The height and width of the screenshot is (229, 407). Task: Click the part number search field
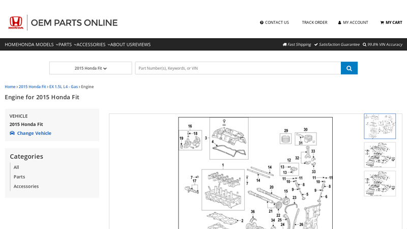(x=238, y=68)
